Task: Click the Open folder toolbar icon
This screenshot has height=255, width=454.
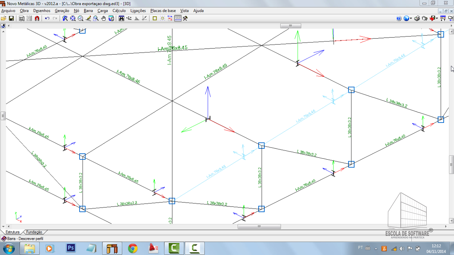Action: pyautogui.click(x=4, y=18)
